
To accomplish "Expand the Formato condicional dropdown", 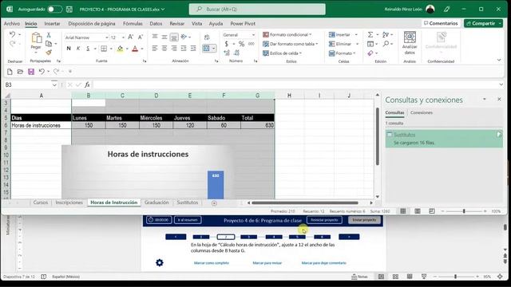I will pyautogui.click(x=311, y=34).
